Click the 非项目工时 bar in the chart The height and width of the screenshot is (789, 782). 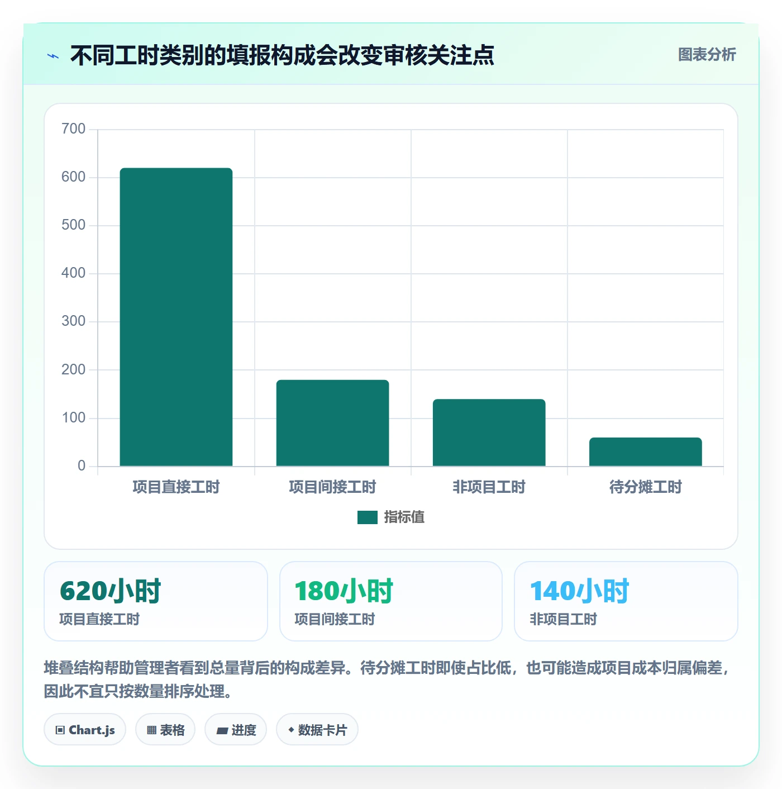[x=489, y=432]
